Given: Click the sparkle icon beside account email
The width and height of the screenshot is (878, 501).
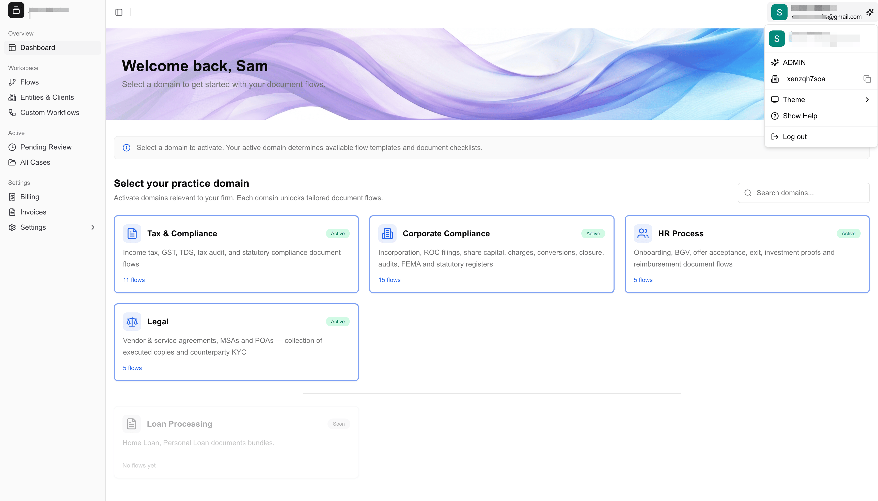Looking at the screenshot, I should (x=870, y=12).
